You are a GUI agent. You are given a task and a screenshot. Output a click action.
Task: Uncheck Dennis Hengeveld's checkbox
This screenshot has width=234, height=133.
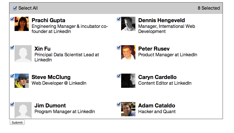tap(119, 19)
